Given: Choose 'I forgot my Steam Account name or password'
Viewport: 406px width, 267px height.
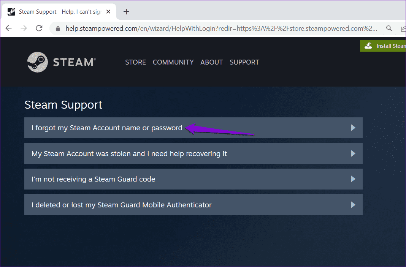Looking at the screenshot, I should [193, 128].
